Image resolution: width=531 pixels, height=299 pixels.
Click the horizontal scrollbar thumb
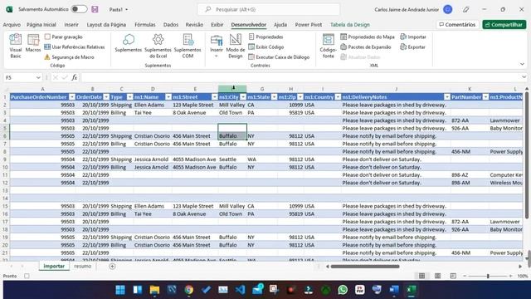click(365, 266)
